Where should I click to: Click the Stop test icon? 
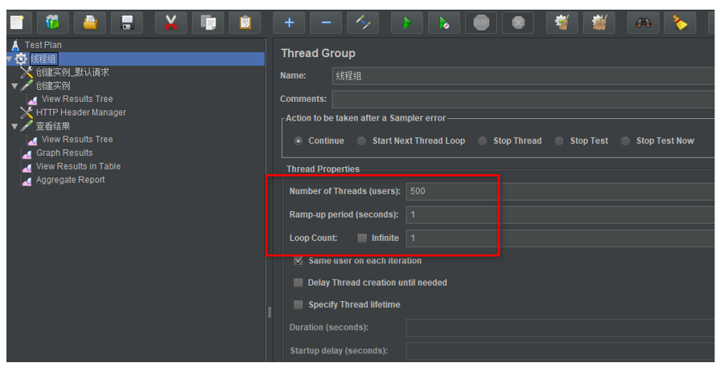pyautogui.click(x=481, y=22)
